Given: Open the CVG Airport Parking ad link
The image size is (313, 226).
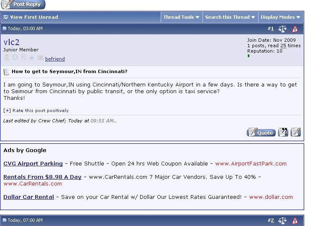Looking at the screenshot, I should [33, 163].
